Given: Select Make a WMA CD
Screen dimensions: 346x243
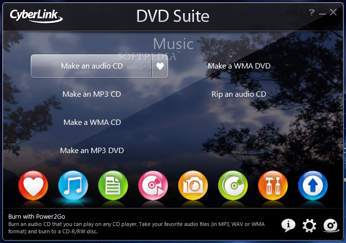Looking at the screenshot, I should coord(92,122).
